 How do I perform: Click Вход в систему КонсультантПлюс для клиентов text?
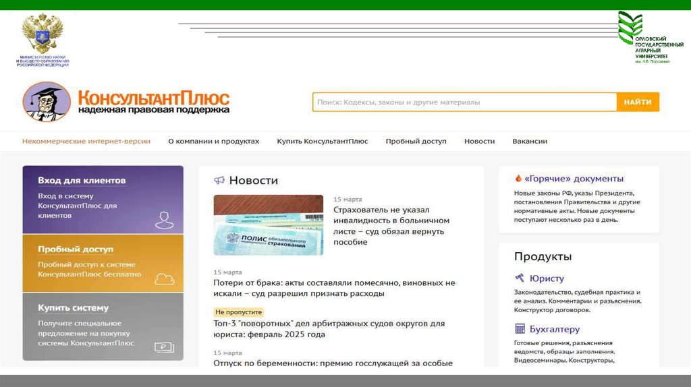coord(77,206)
